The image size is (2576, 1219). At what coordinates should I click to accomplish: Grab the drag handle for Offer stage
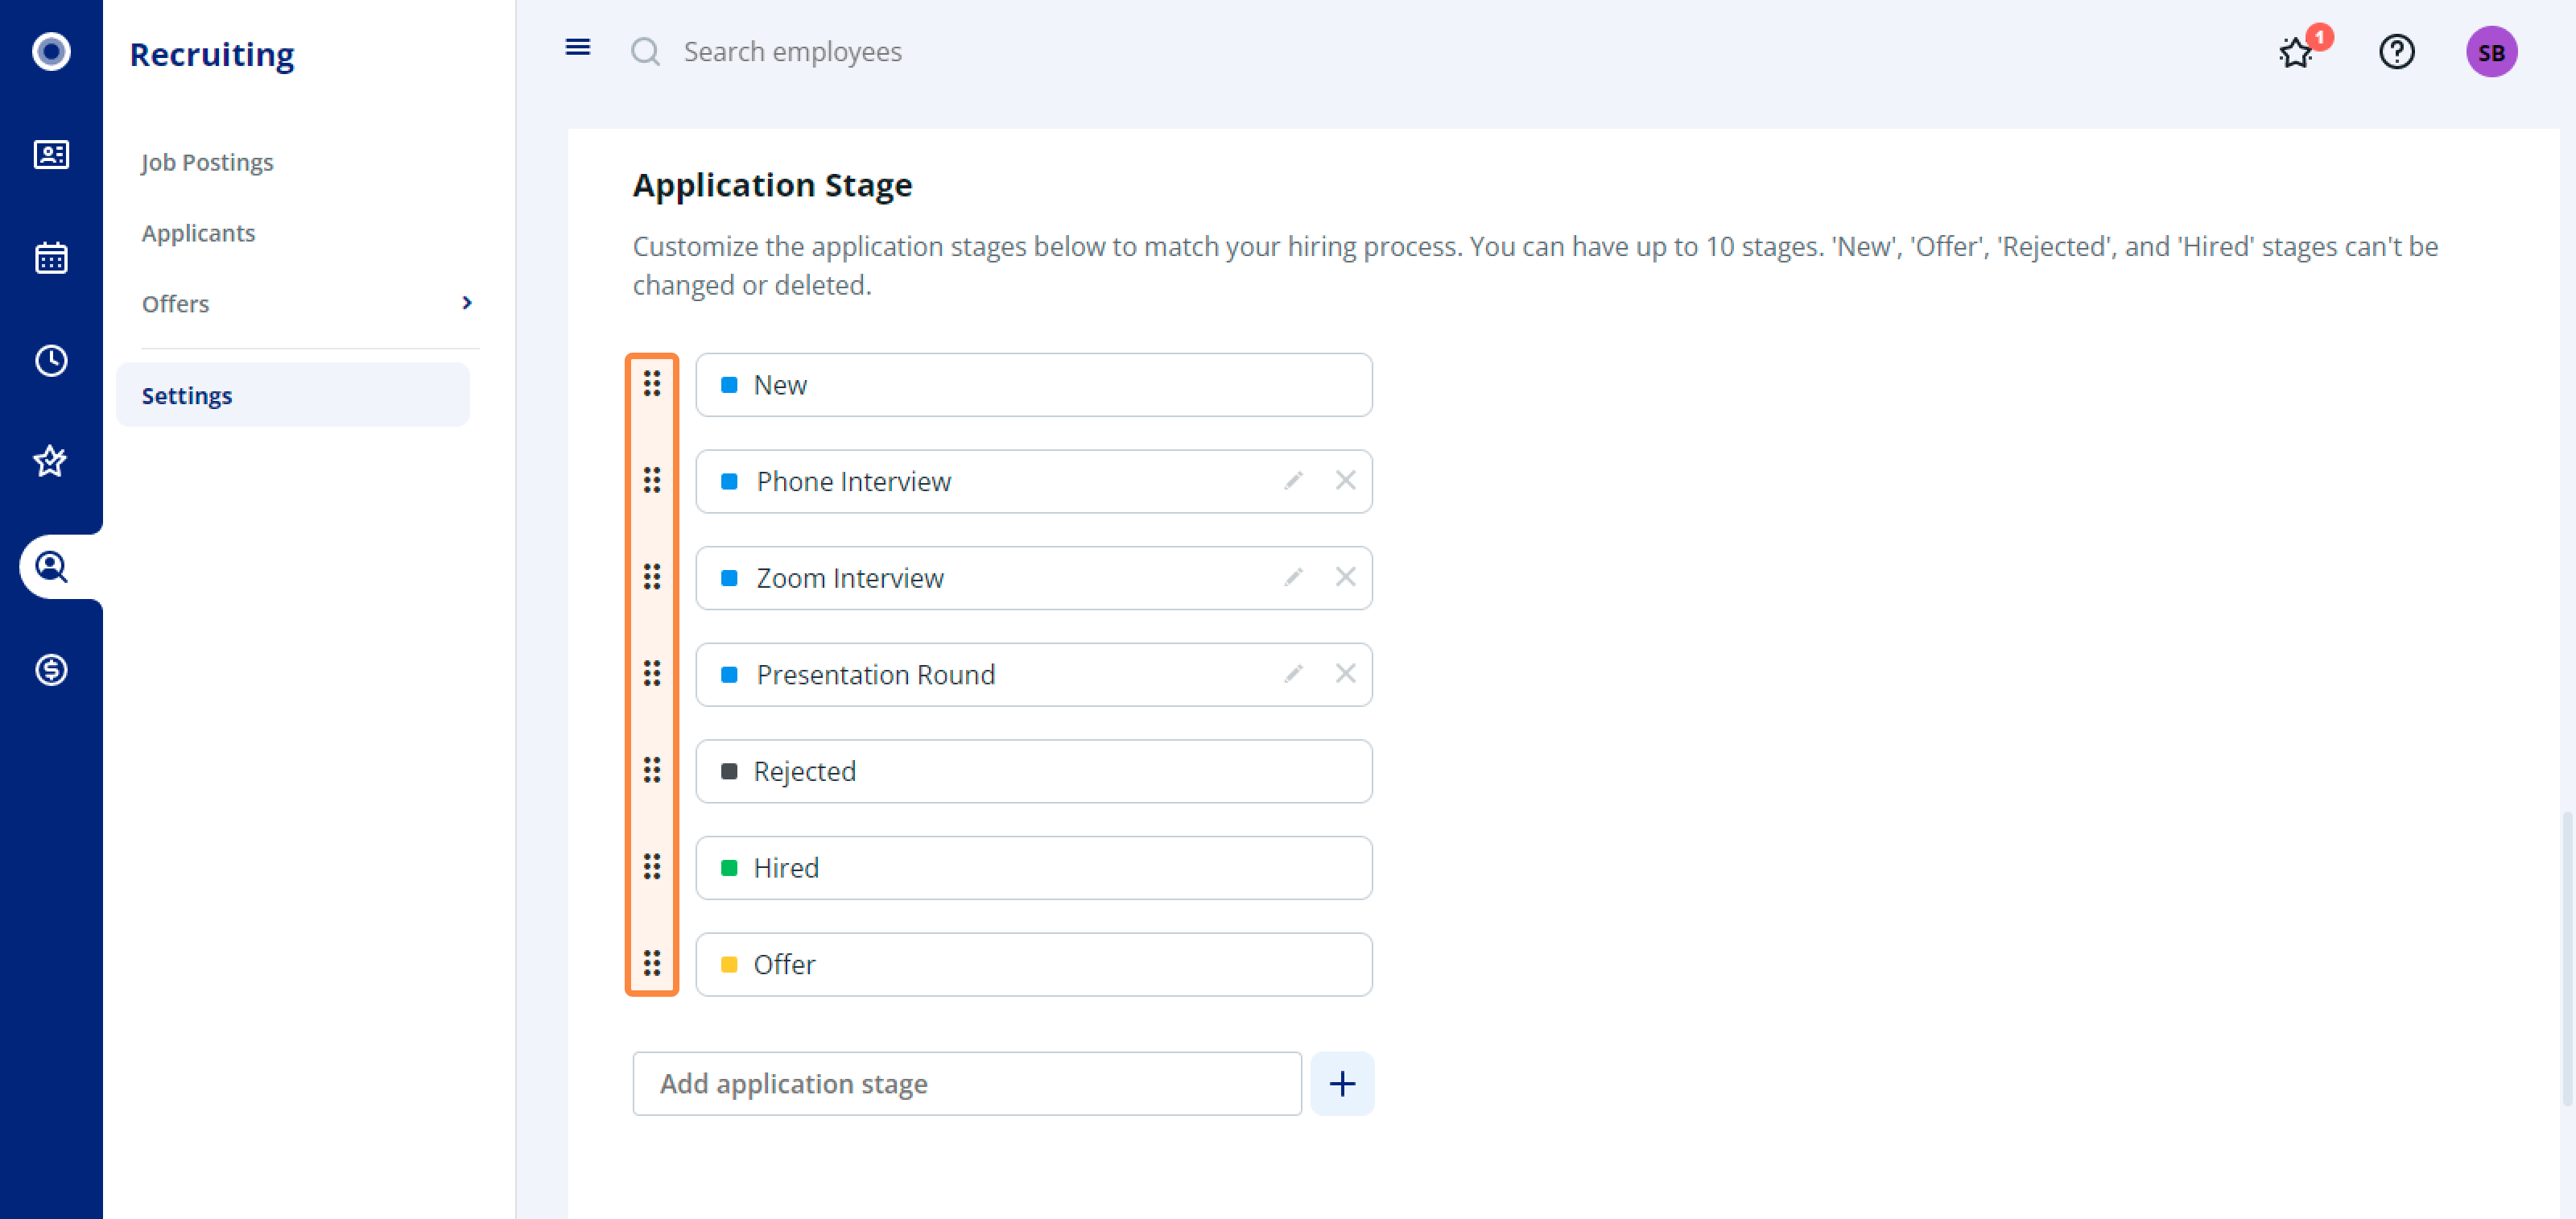[652, 964]
